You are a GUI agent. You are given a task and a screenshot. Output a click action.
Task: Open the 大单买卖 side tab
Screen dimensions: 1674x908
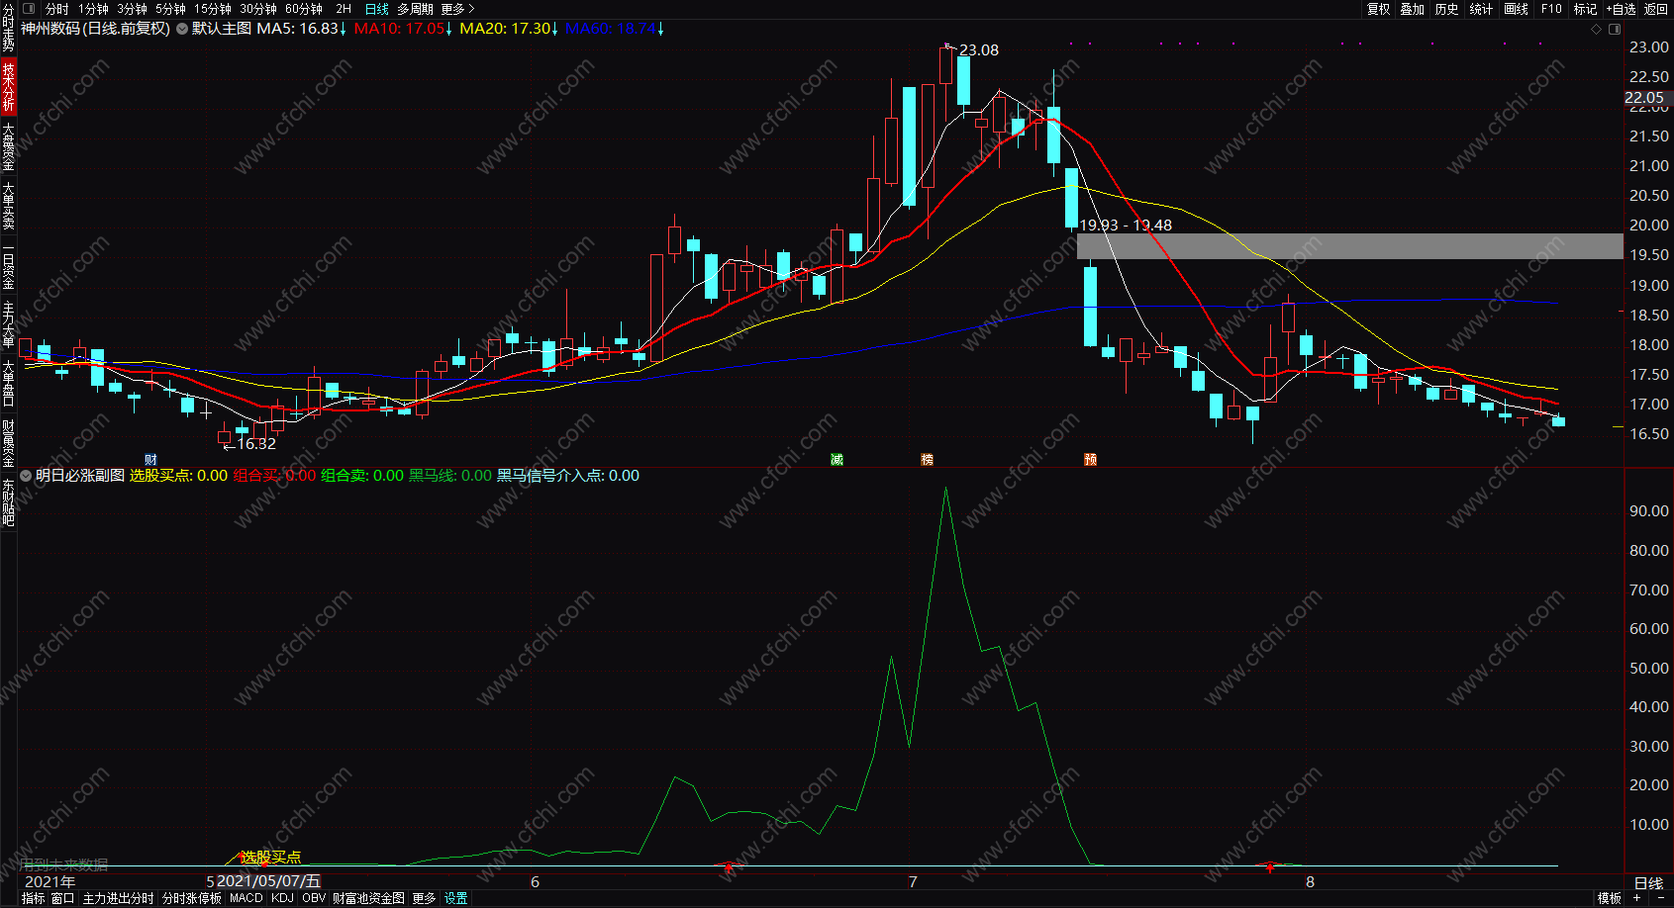[x=8, y=205]
